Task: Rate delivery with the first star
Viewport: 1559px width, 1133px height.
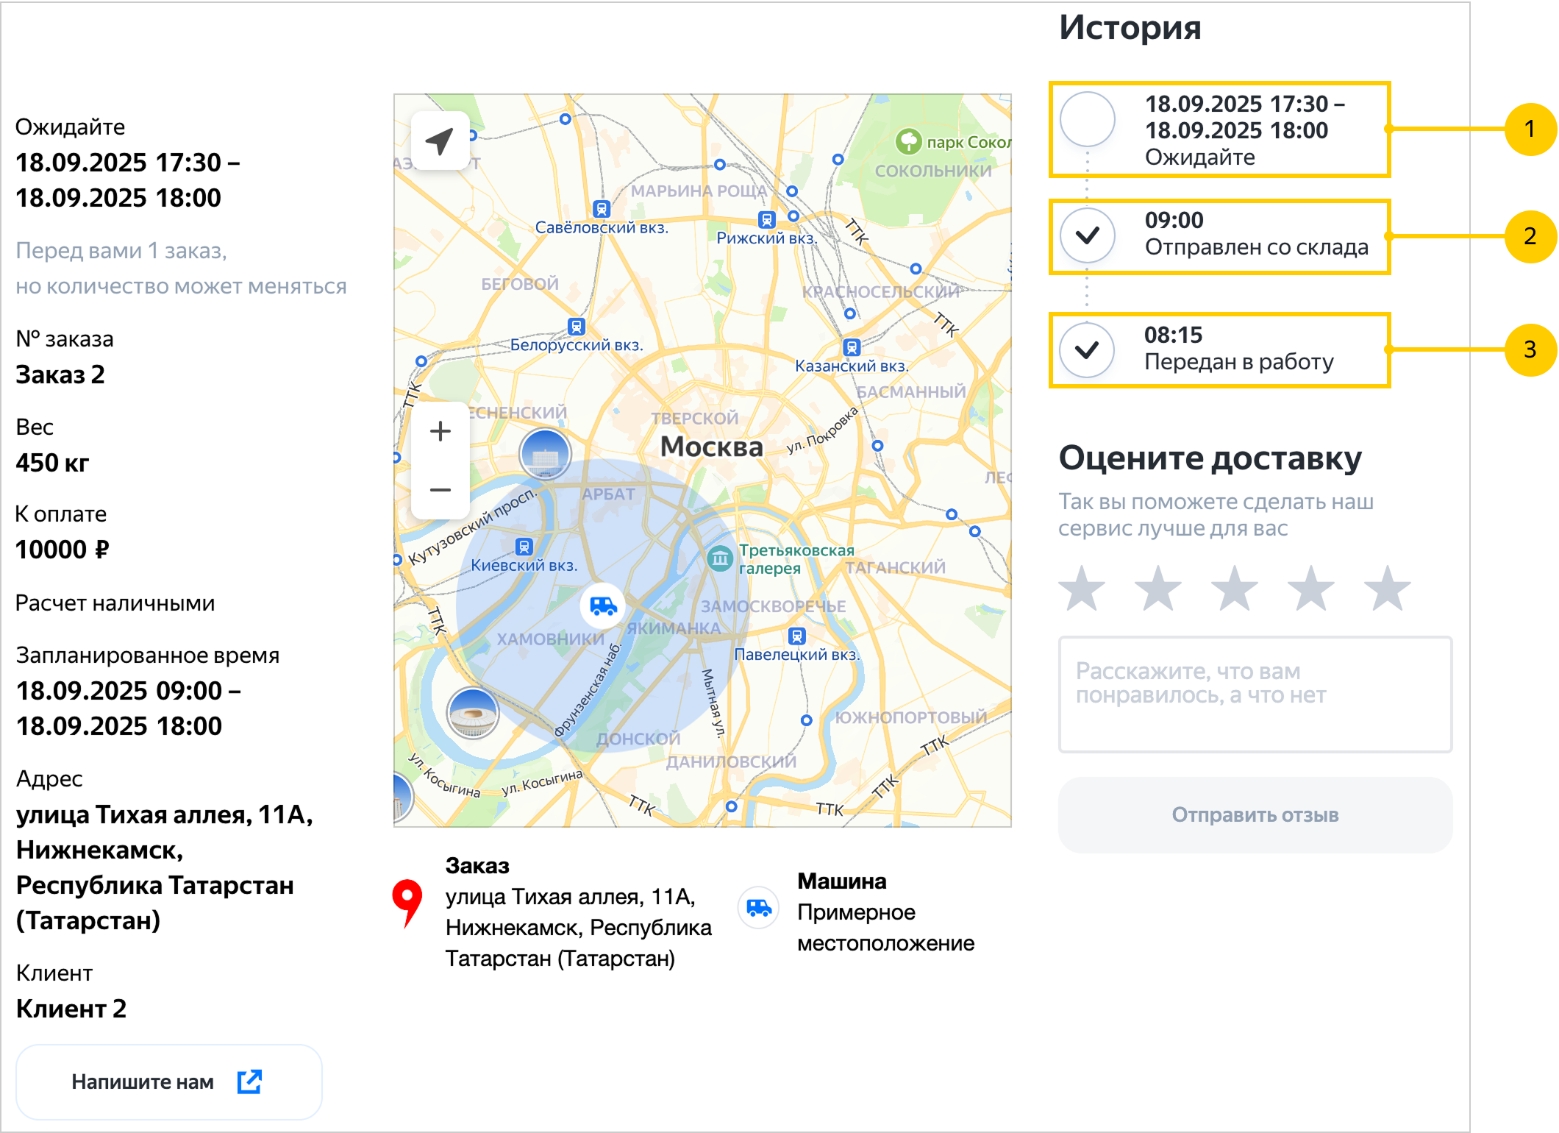Action: pyautogui.click(x=1082, y=589)
